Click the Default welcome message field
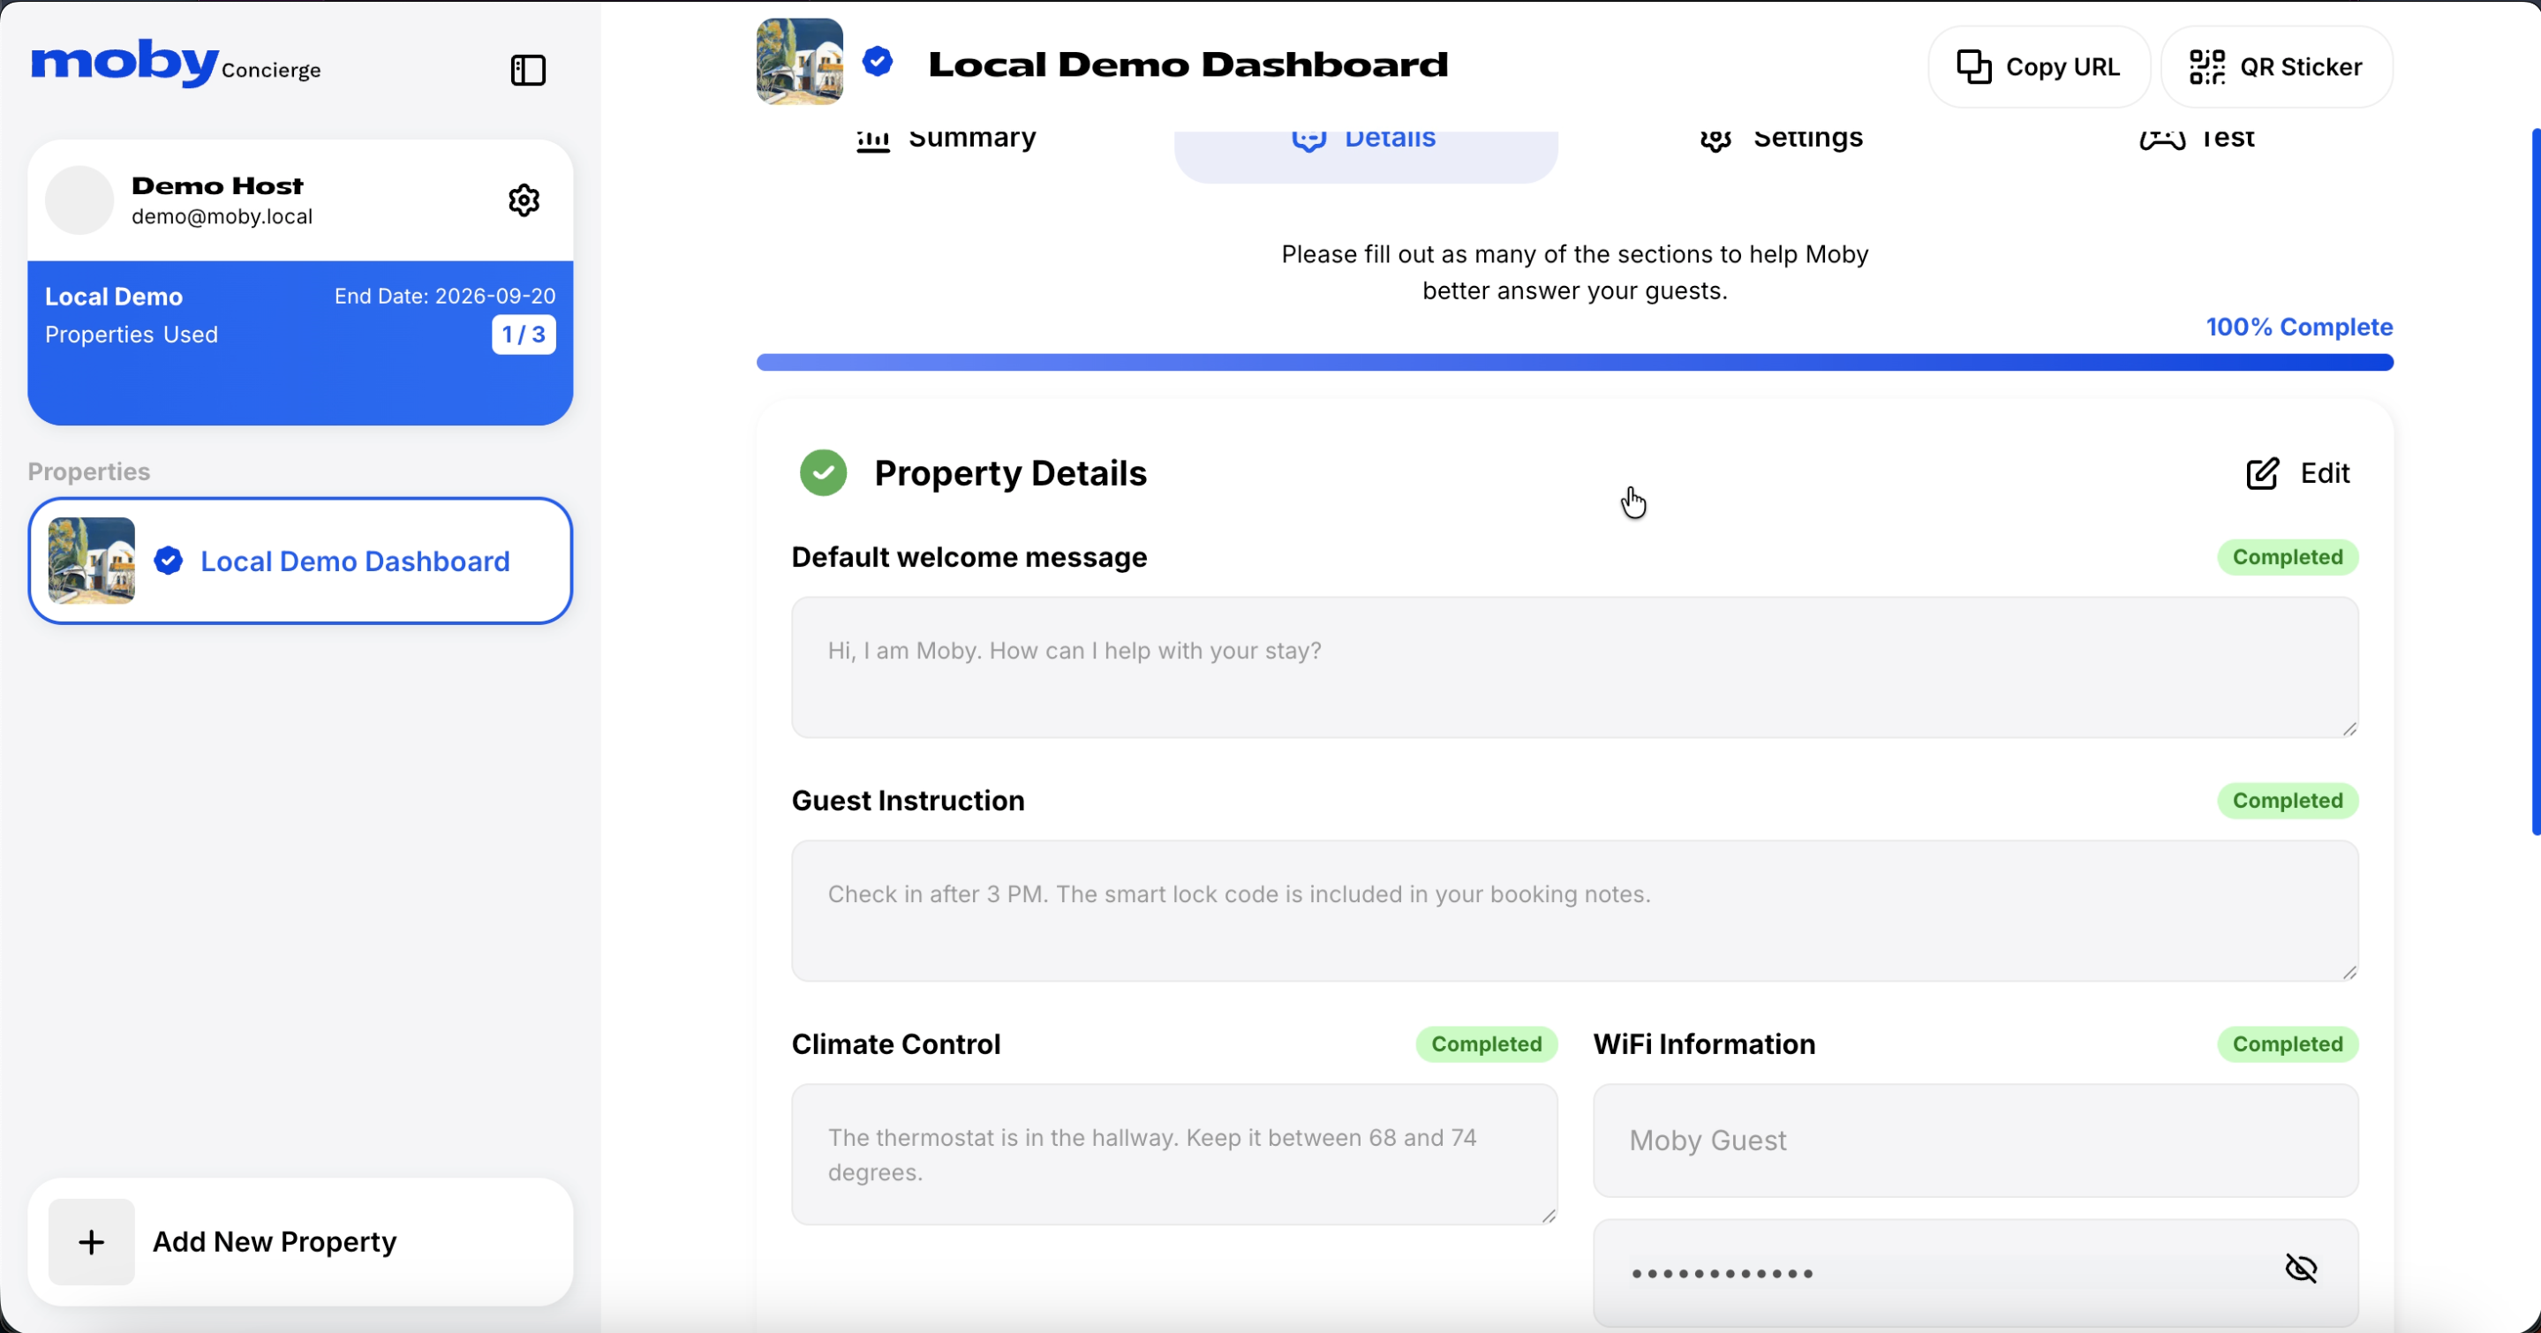The image size is (2541, 1333). [1574, 667]
